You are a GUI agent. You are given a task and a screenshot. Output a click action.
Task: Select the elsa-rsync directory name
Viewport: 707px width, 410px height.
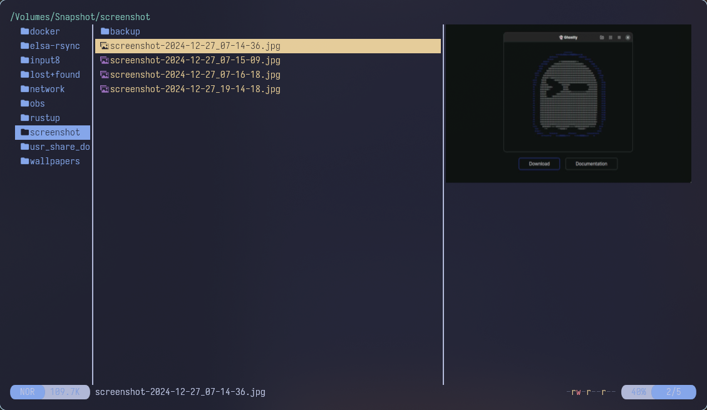tap(55, 46)
